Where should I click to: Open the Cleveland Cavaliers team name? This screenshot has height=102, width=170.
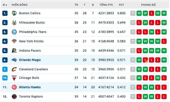point(33,69)
